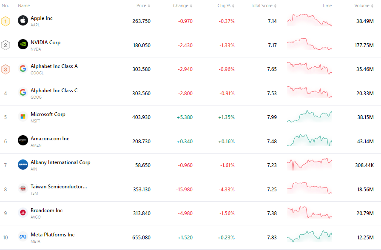
Task: Click the Amazon.com circular logo
Action: tap(23, 140)
